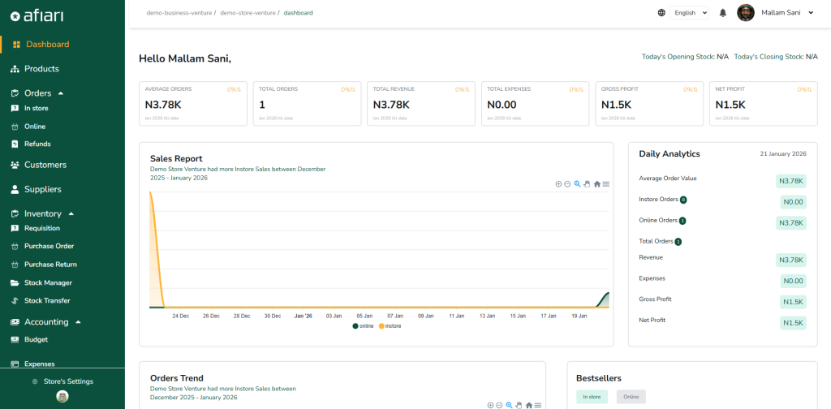Click the globe language icon

pyautogui.click(x=661, y=13)
